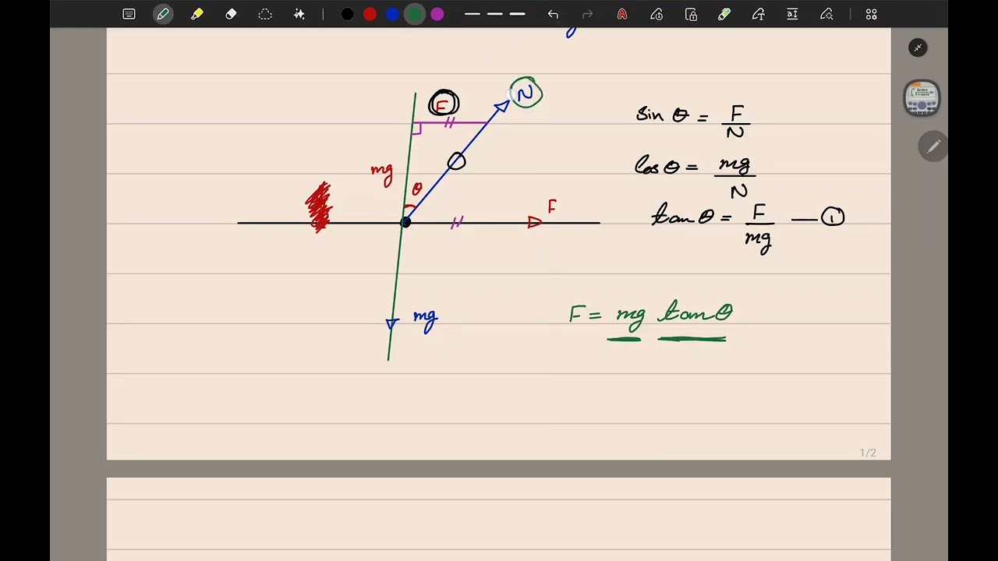998x561 pixels.
Task: Select the dotted pen settings icon
Action: pos(826,14)
